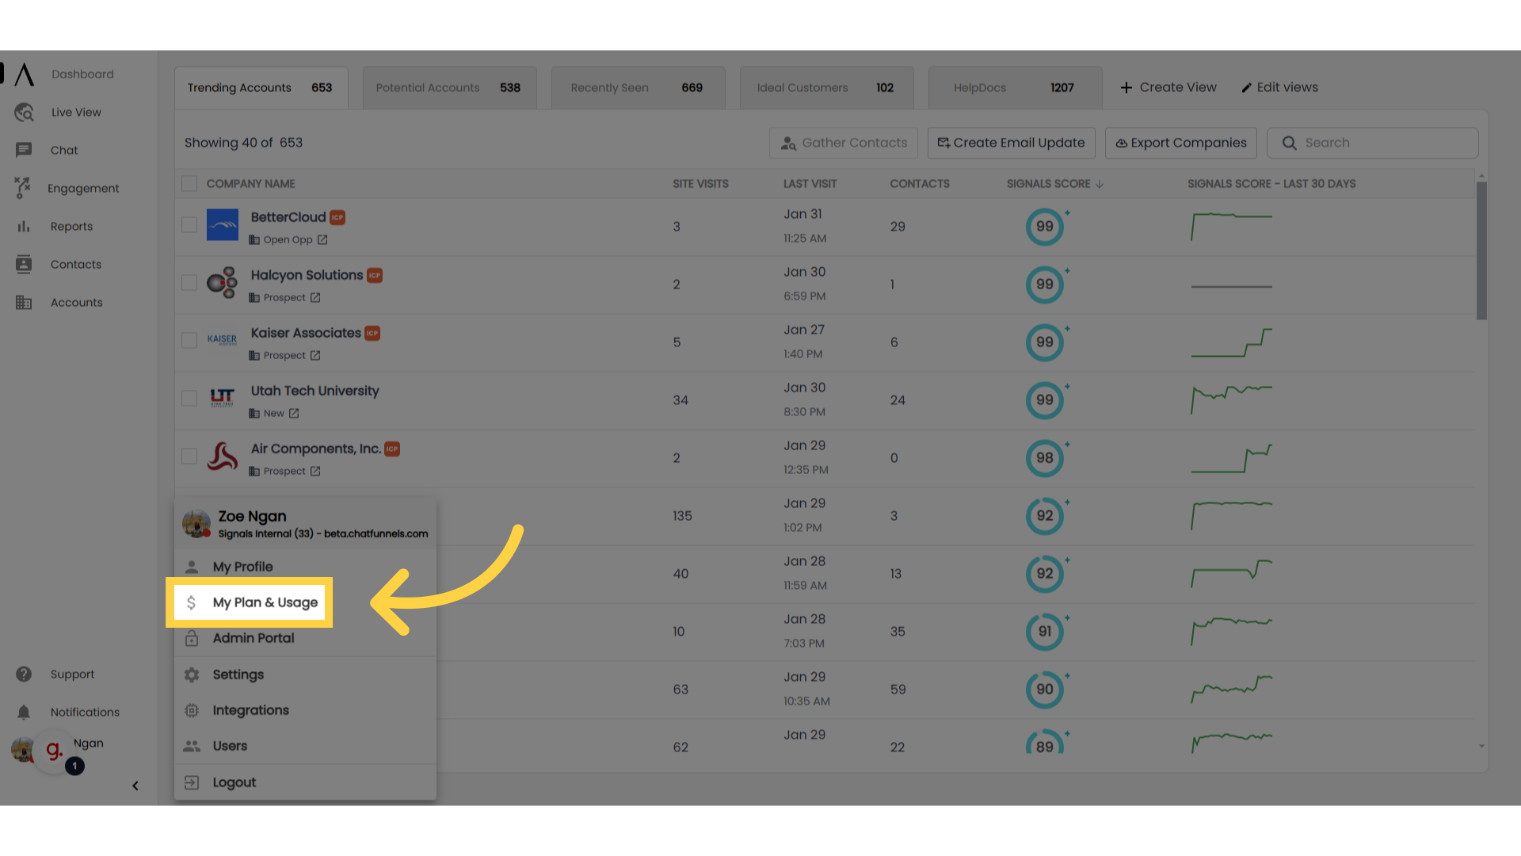Open the Notifications bell icon

pos(24,712)
